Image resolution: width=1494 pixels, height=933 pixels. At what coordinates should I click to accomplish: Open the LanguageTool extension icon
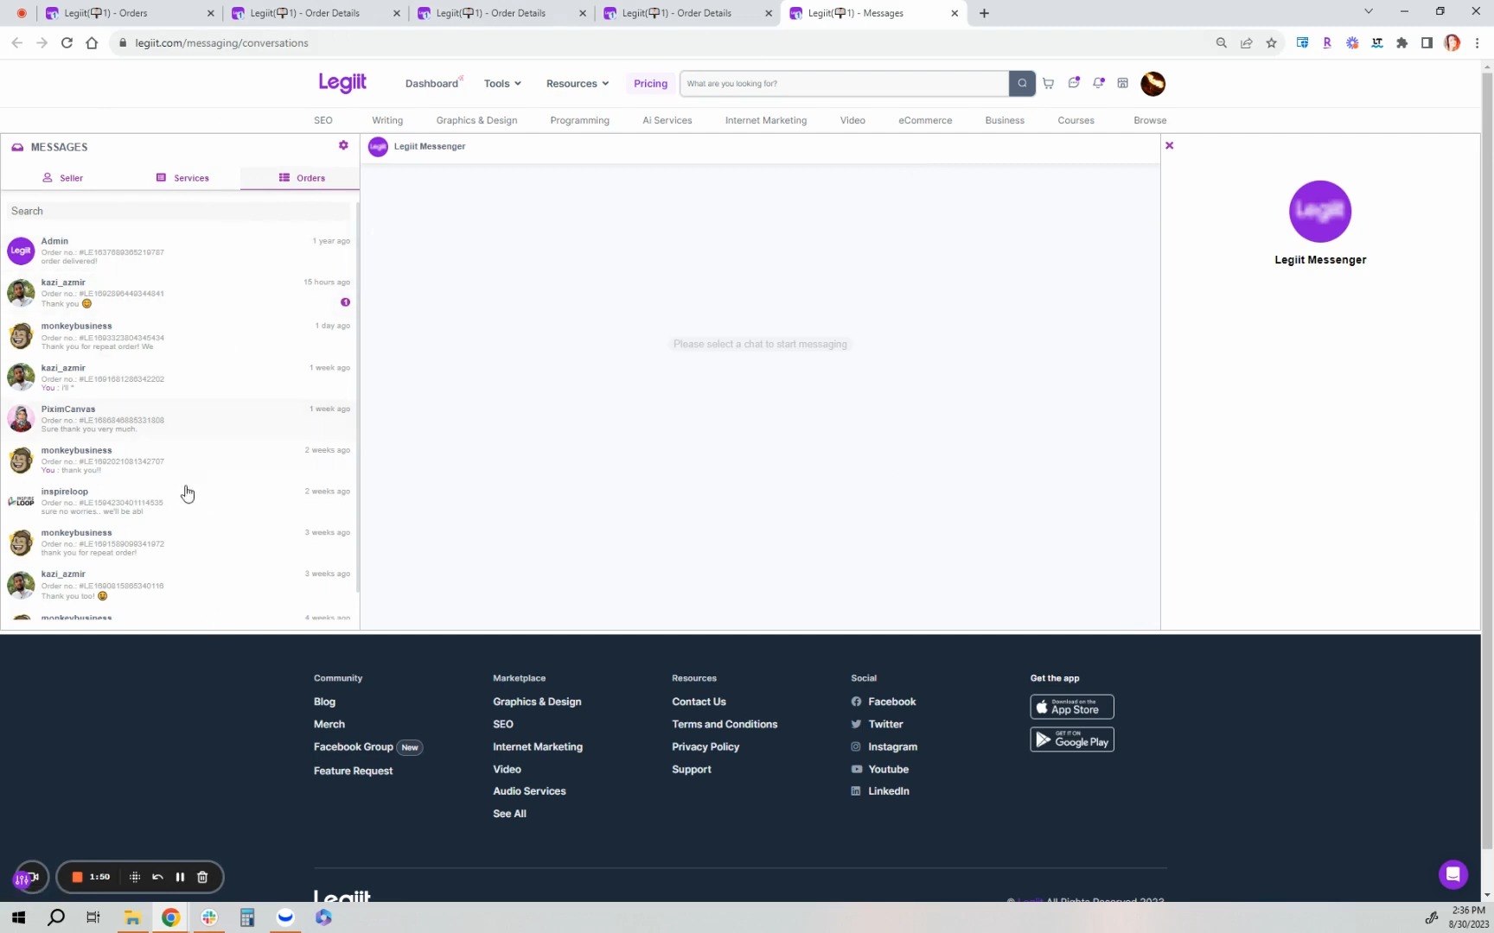1376,42
